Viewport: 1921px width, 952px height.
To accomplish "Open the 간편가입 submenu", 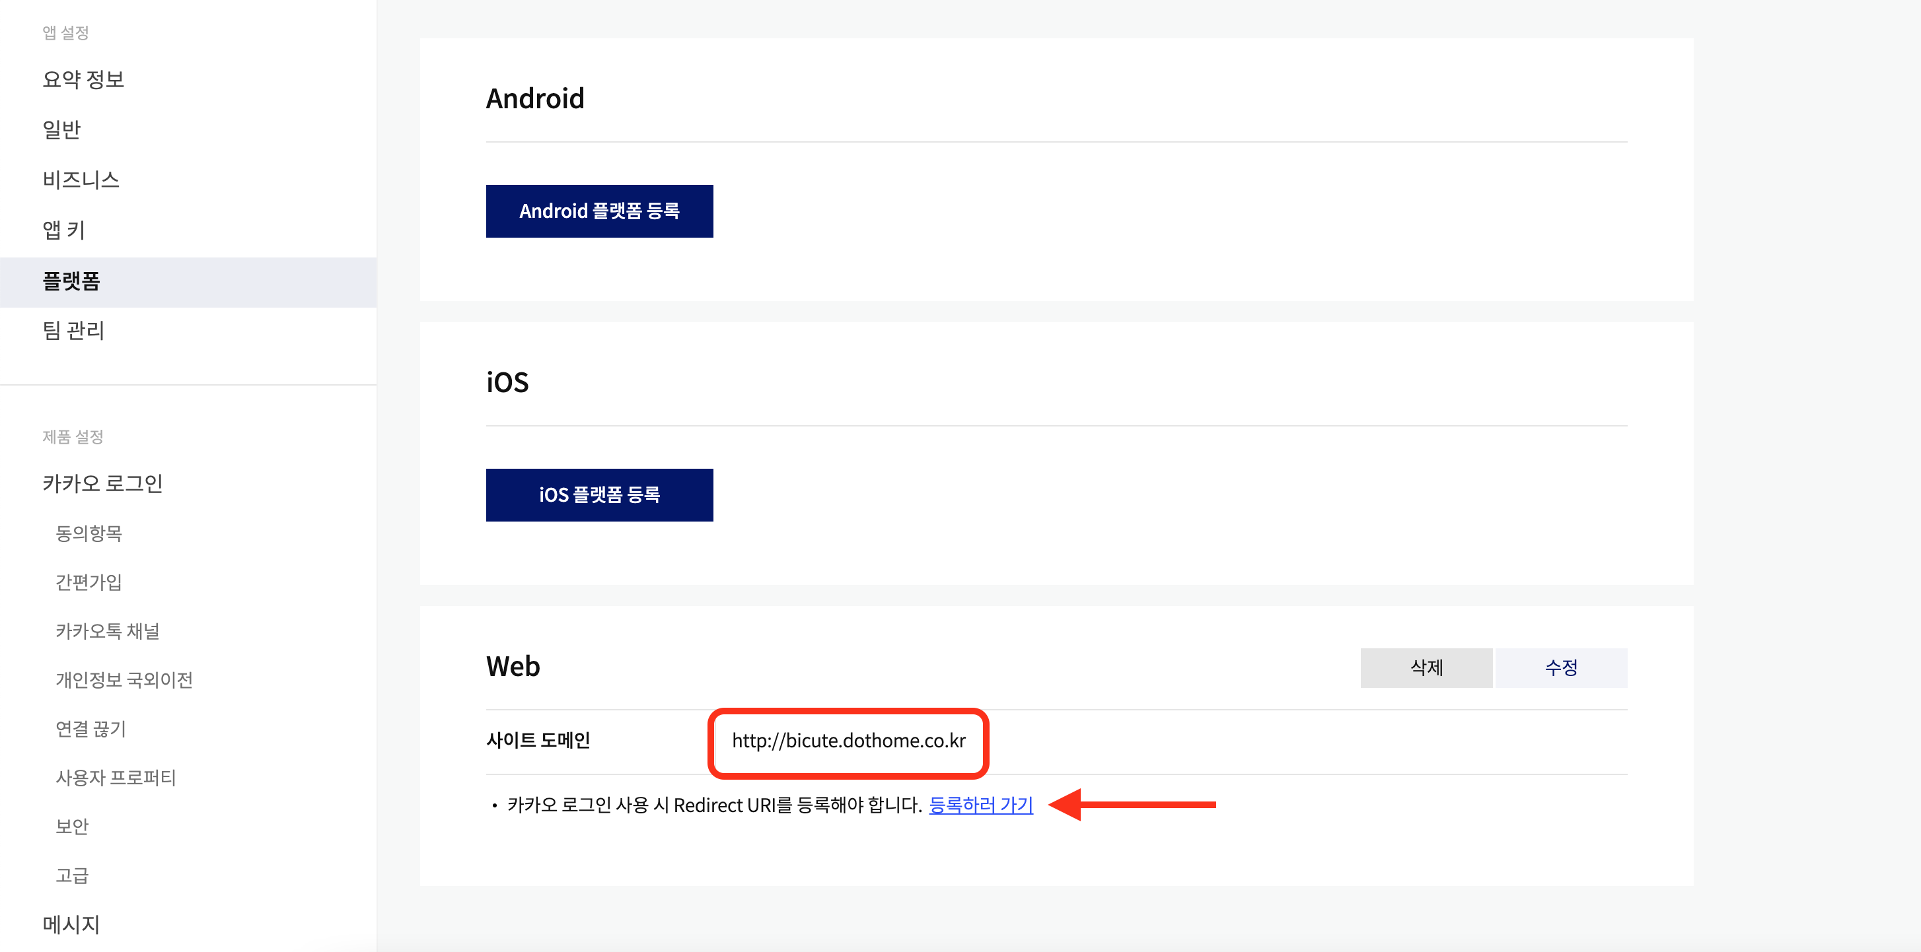I will [x=89, y=582].
